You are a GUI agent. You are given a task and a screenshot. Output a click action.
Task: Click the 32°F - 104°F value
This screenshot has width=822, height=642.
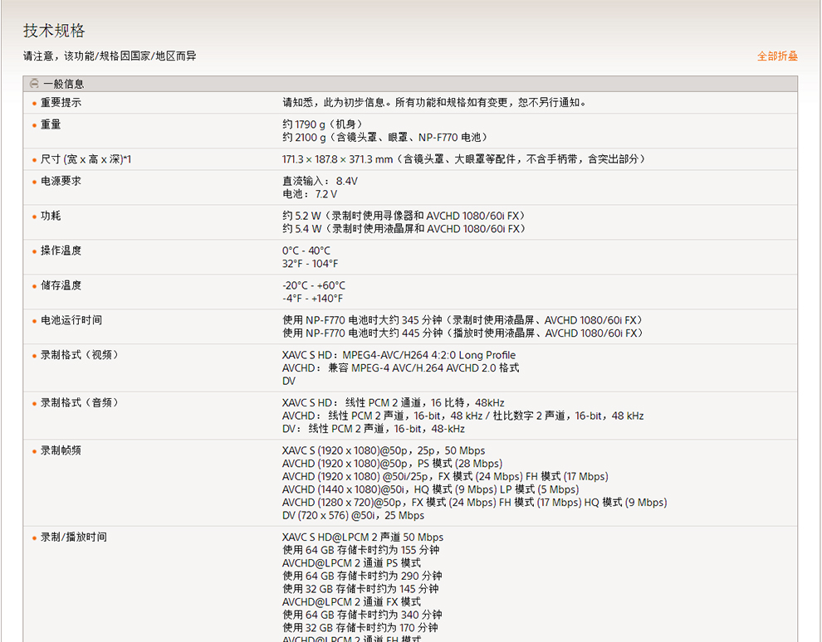pos(310,264)
